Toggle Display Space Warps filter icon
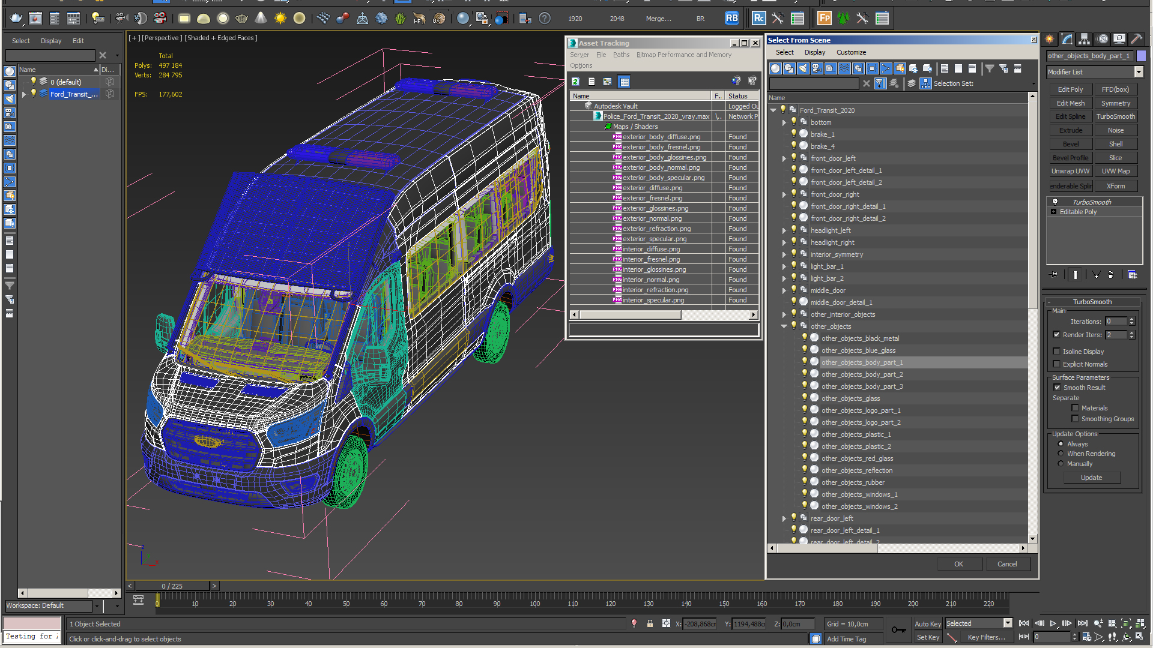 click(x=844, y=68)
